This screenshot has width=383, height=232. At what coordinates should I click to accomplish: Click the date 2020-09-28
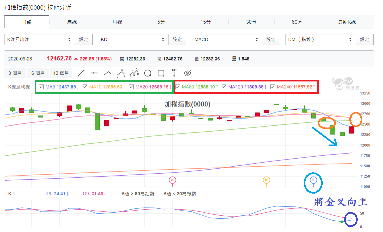(x=20, y=59)
